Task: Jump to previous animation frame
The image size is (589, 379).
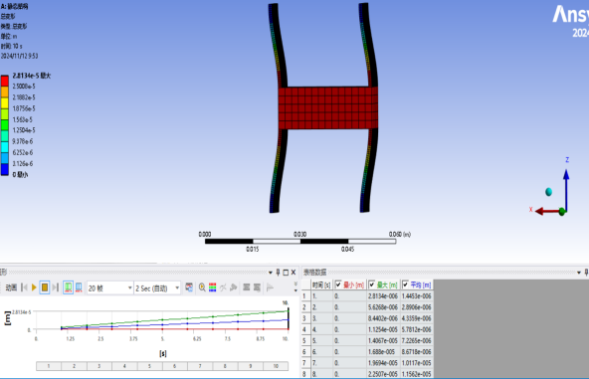Action: point(24,287)
